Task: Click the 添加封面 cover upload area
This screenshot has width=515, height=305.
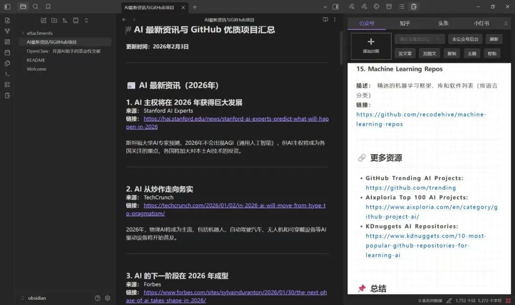Action: click(x=371, y=46)
